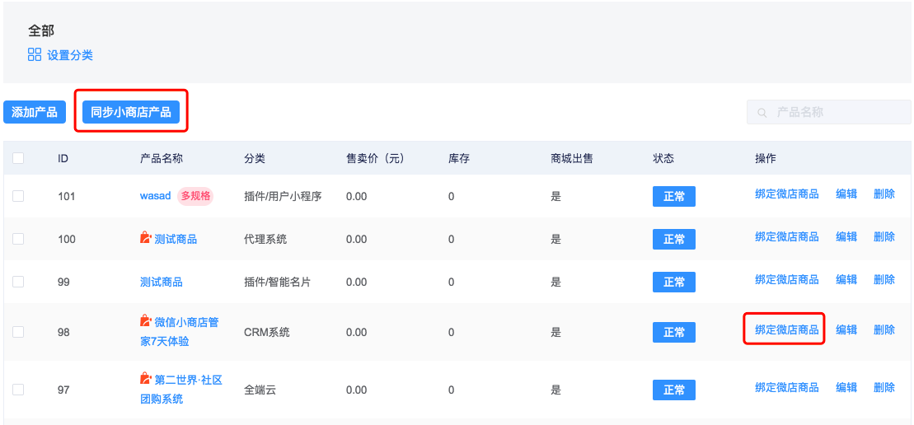Click the 多规格 tag on wasad
The width and height of the screenshot is (914, 425).
click(195, 196)
